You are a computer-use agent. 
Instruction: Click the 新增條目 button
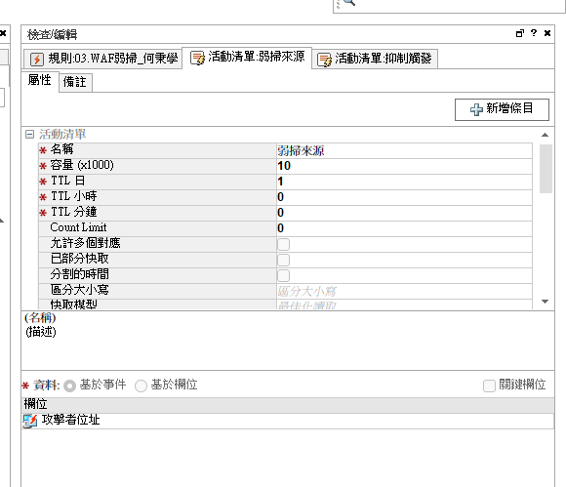[x=502, y=109]
